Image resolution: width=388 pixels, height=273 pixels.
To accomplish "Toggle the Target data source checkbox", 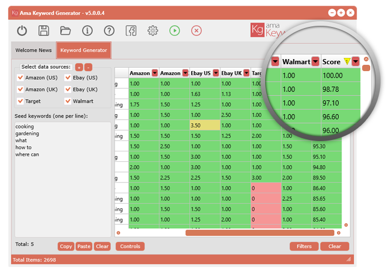I will (21, 101).
